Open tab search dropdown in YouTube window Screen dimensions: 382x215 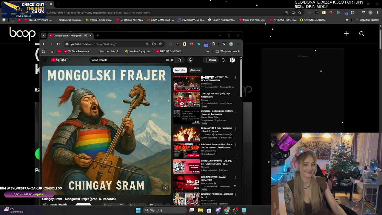(44, 36)
